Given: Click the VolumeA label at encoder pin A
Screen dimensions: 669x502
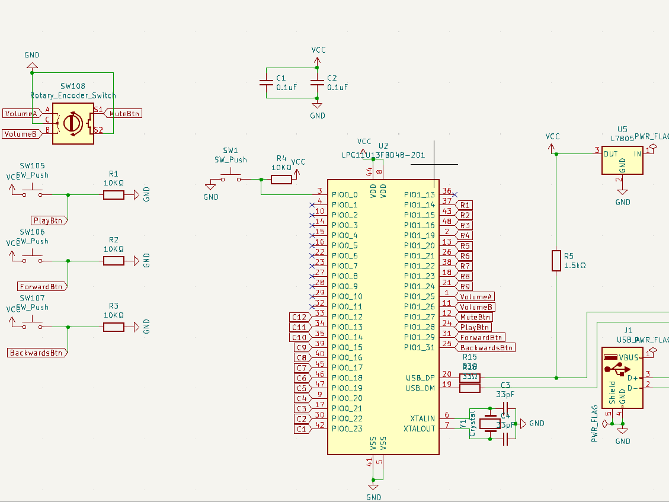Looking at the screenshot, I should pyautogui.click(x=22, y=114).
